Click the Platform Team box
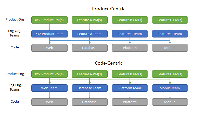 (130, 88)
